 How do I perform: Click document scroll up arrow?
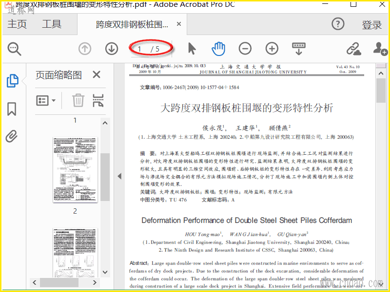pyautogui.click(x=381, y=73)
